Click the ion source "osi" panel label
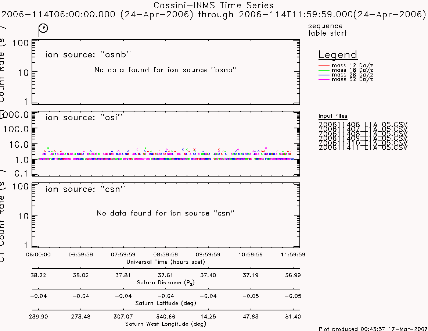The height and width of the screenshot is (331, 428). click(x=83, y=117)
